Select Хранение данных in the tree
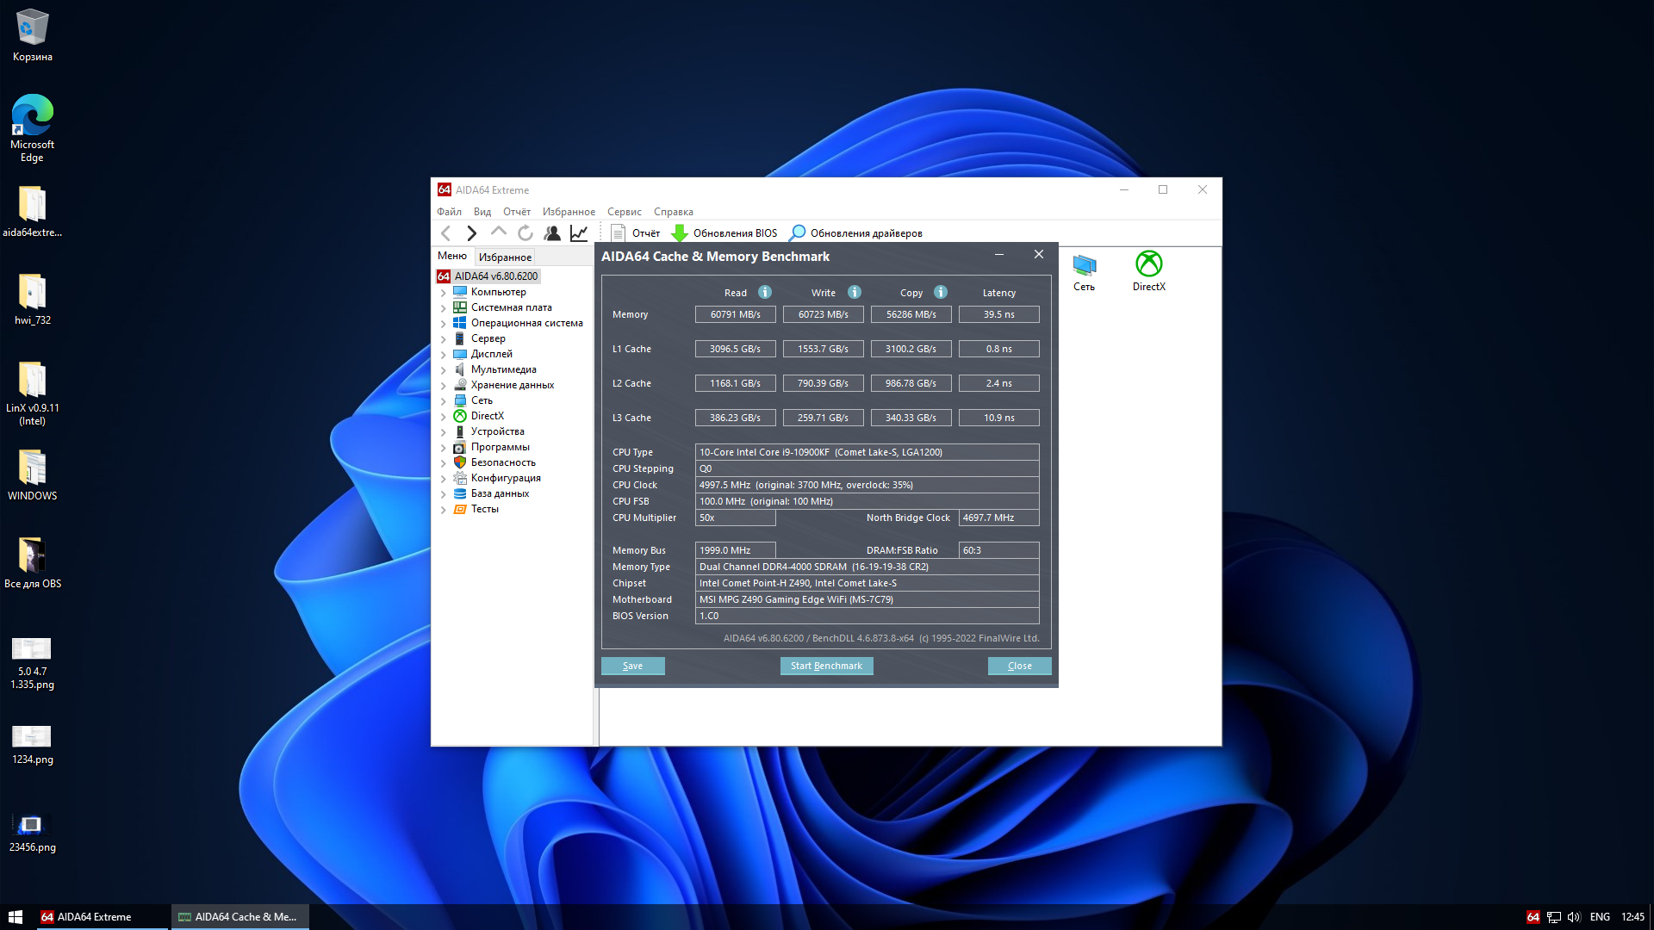The width and height of the screenshot is (1654, 930). coord(512,385)
